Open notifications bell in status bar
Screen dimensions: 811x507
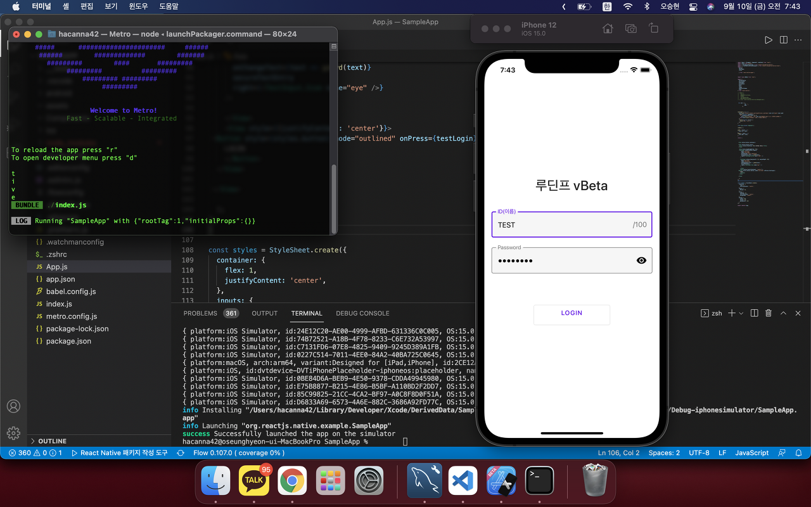click(799, 453)
